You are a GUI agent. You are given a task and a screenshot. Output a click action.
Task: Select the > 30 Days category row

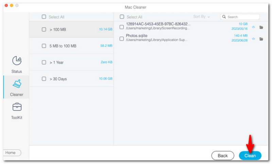pos(71,79)
